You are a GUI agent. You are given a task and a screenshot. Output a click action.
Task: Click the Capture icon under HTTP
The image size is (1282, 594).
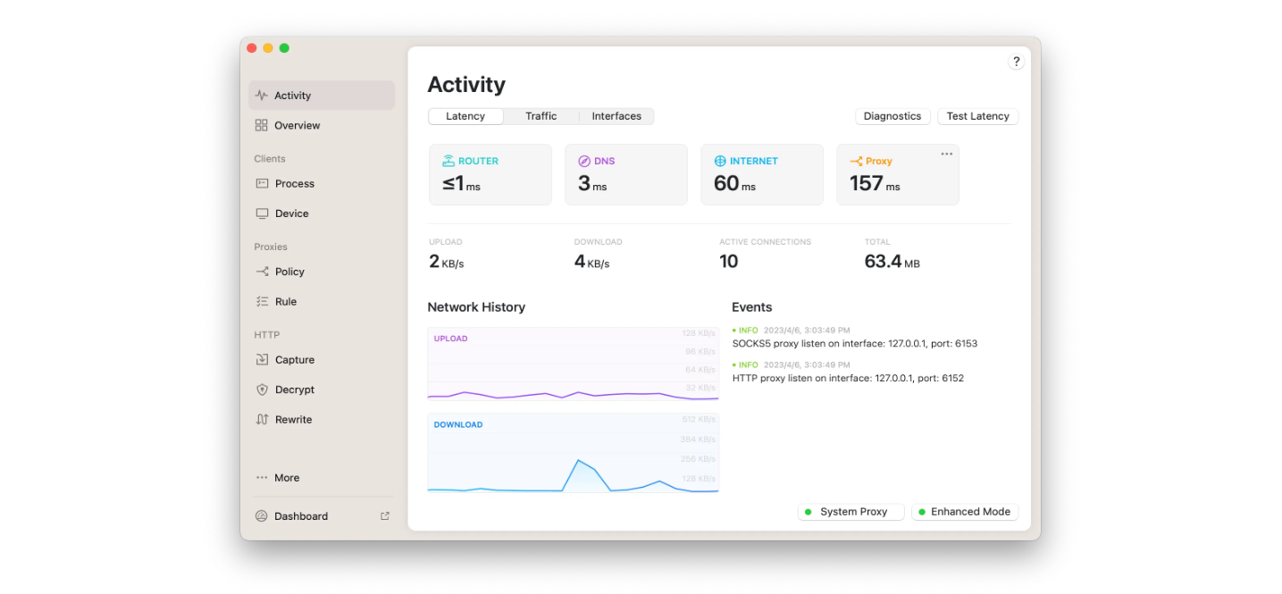click(262, 360)
